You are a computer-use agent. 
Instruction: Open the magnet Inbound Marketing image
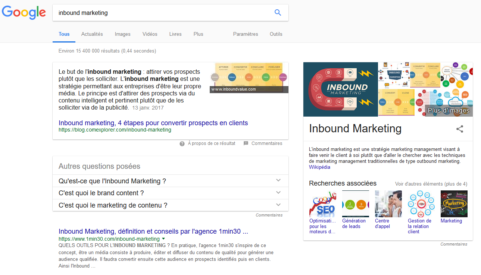(x=341, y=89)
